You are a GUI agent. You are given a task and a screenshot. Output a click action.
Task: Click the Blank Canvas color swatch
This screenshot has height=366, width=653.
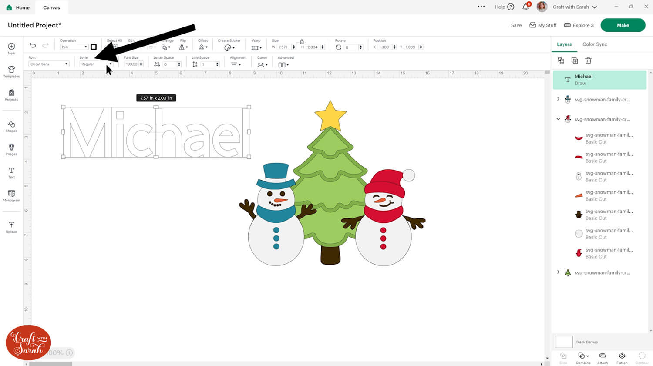click(564, 342)
